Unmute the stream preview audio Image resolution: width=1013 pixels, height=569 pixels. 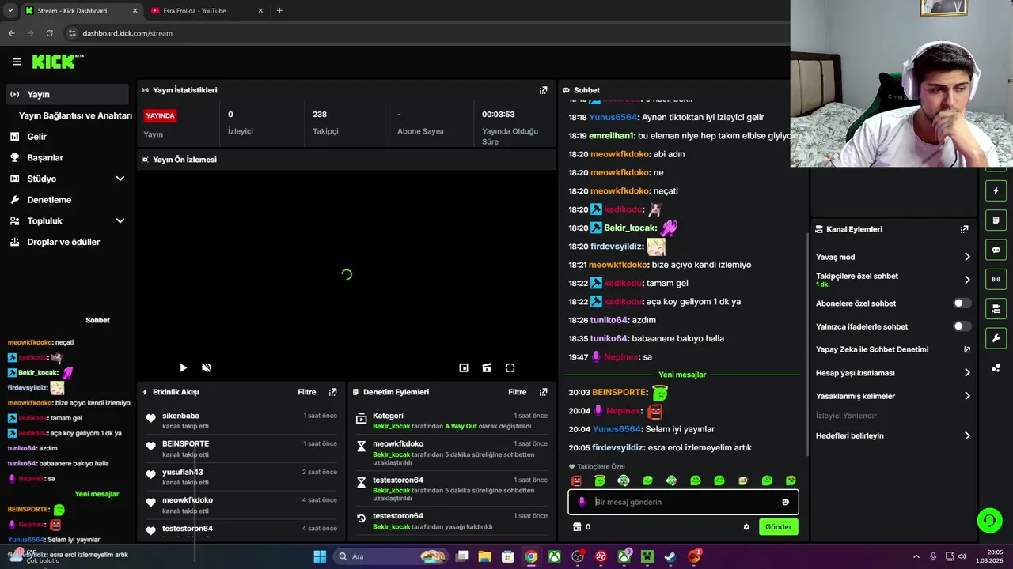click(x=207, y=367)
